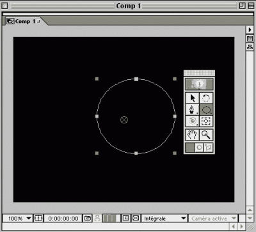Click the mask's bottom vertex handle

[x=136, y=153]
